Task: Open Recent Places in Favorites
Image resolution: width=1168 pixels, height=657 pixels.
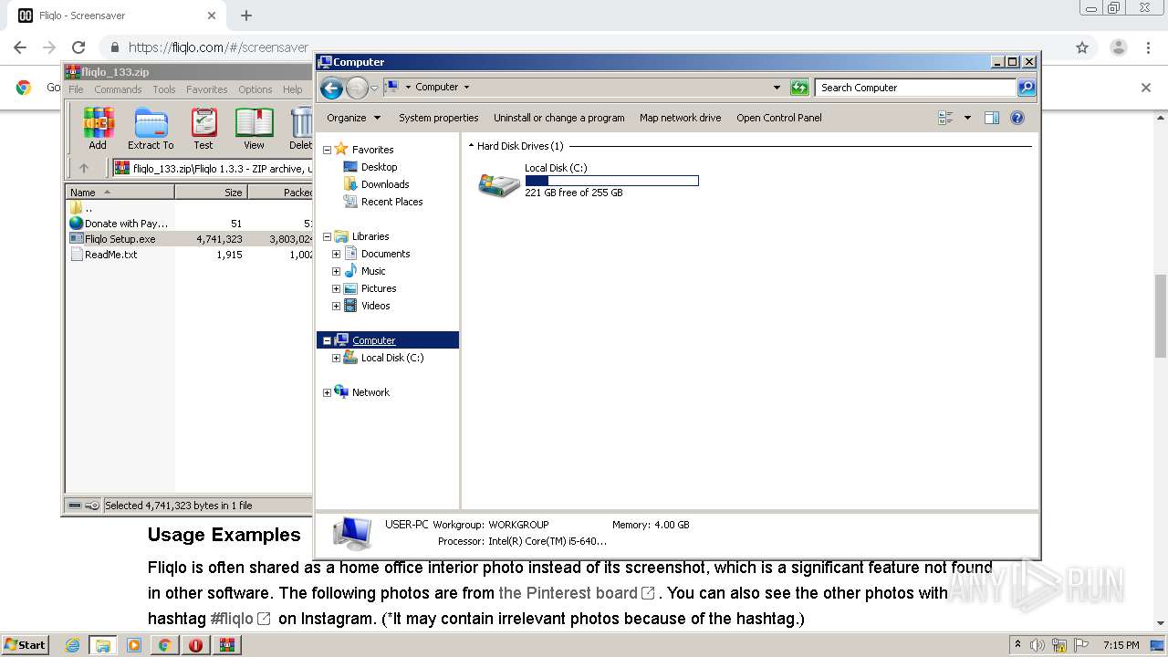Action: (x=392, y=202)
